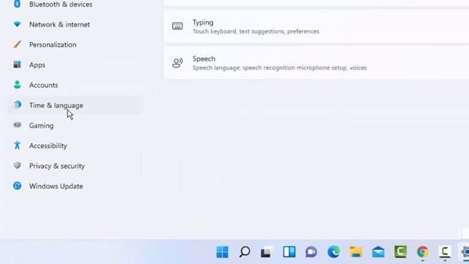Launch Microsoft Edge from taskbar
Viewport: 469px width, 264px height.
(x=333, y=252)
